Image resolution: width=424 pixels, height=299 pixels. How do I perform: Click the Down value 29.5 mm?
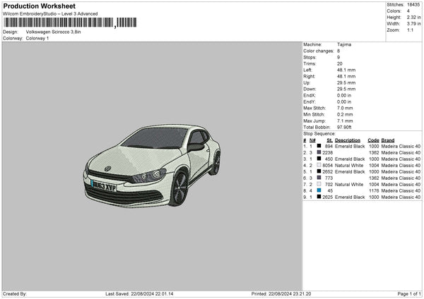point(346,89)
